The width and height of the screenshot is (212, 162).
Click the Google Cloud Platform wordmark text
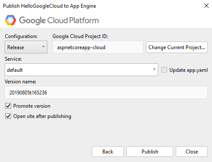[x=59, y=21]
